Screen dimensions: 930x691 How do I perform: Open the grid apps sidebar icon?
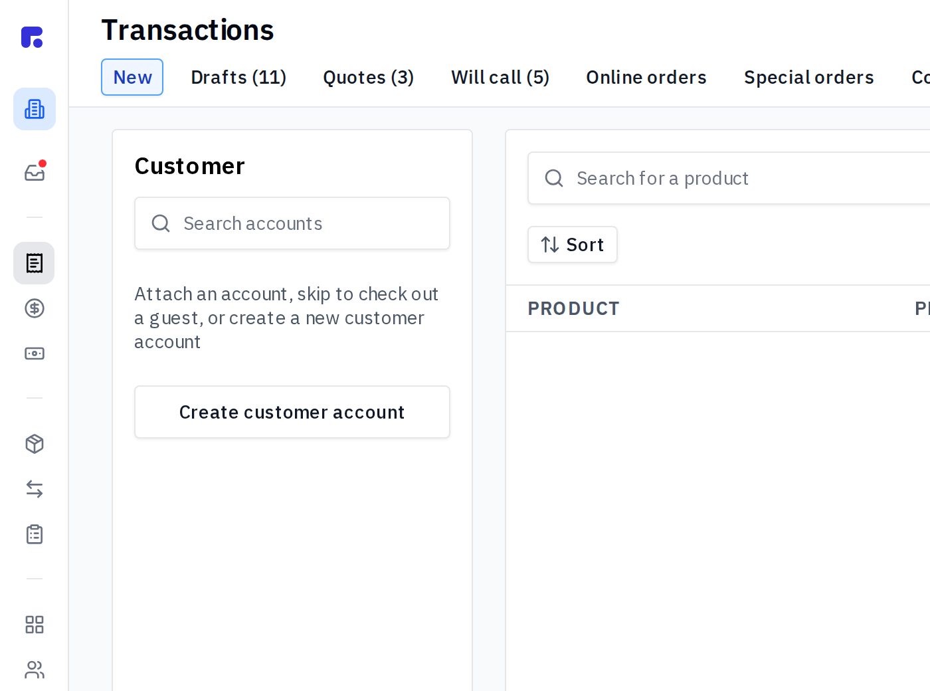click(35, 625)
